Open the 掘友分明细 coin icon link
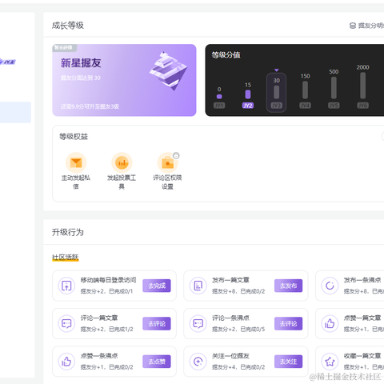 click(353, 26)
